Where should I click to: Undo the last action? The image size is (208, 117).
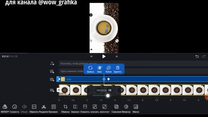click(197, 56)
